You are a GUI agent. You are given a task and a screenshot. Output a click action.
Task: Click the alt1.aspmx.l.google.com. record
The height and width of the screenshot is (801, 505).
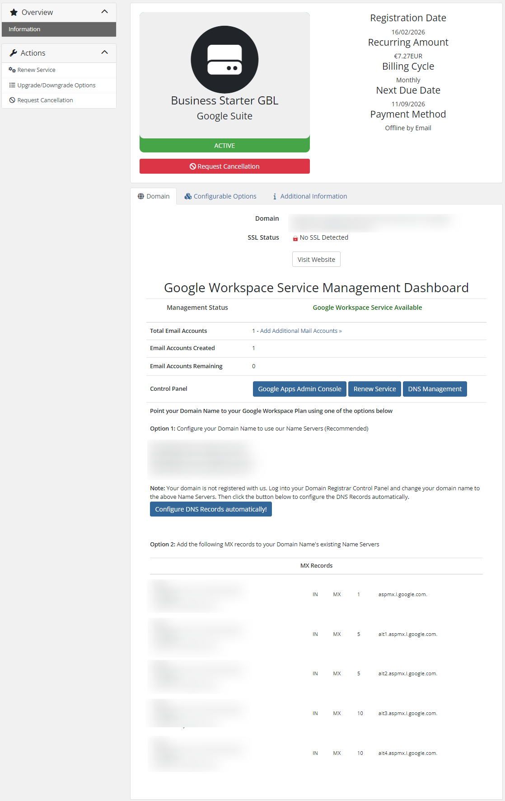[x=407, y=634]
